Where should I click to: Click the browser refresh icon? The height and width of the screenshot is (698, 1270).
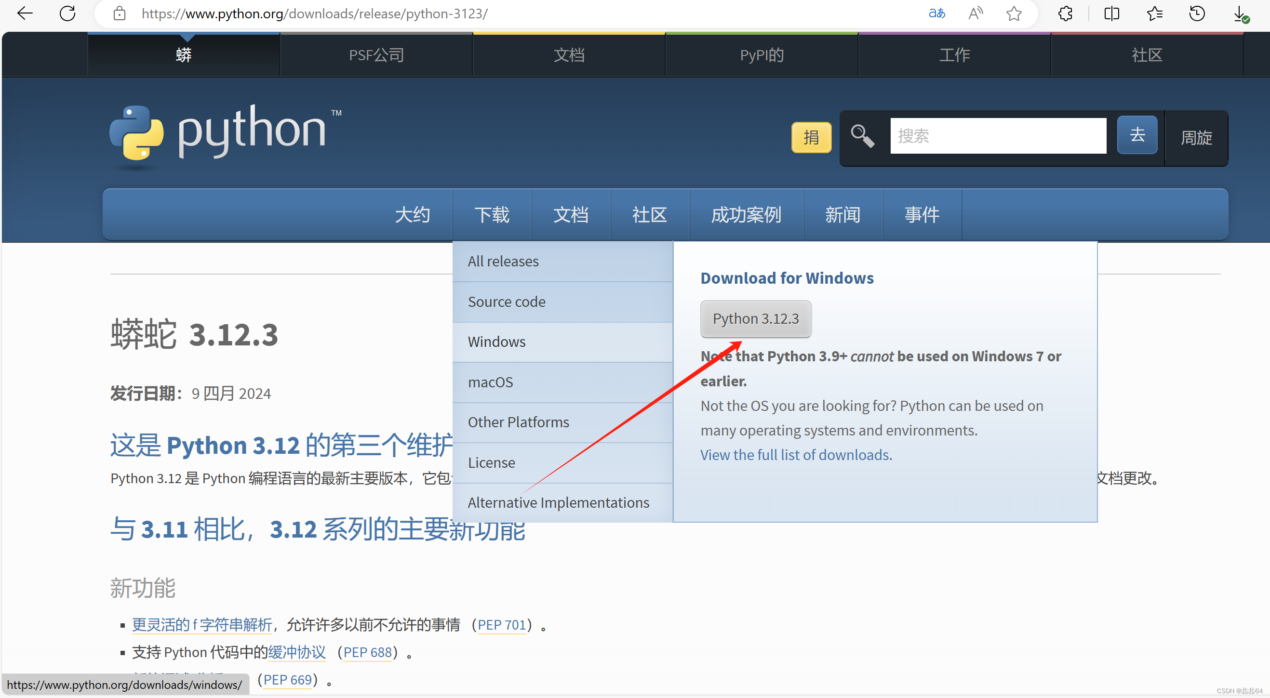tap(67, 13)
